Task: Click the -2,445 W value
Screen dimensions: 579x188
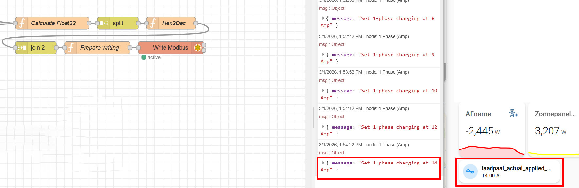Action: point(483,131)
